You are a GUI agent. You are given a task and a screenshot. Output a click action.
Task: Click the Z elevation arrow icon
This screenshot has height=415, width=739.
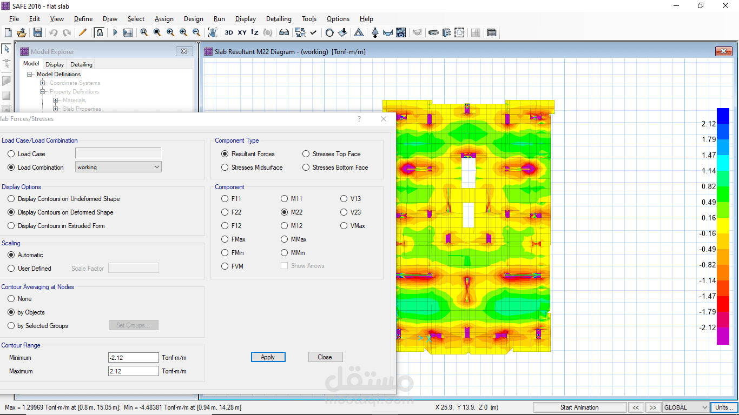[255, 32]
